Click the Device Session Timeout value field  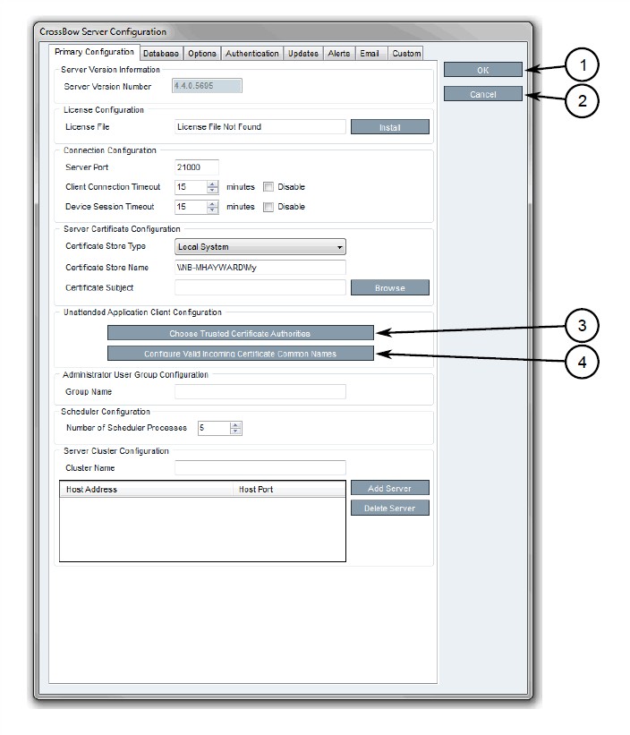pyautogui.click(x=192, y=207)
